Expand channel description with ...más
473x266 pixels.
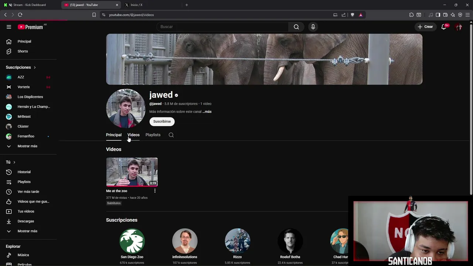click(207, 112)
